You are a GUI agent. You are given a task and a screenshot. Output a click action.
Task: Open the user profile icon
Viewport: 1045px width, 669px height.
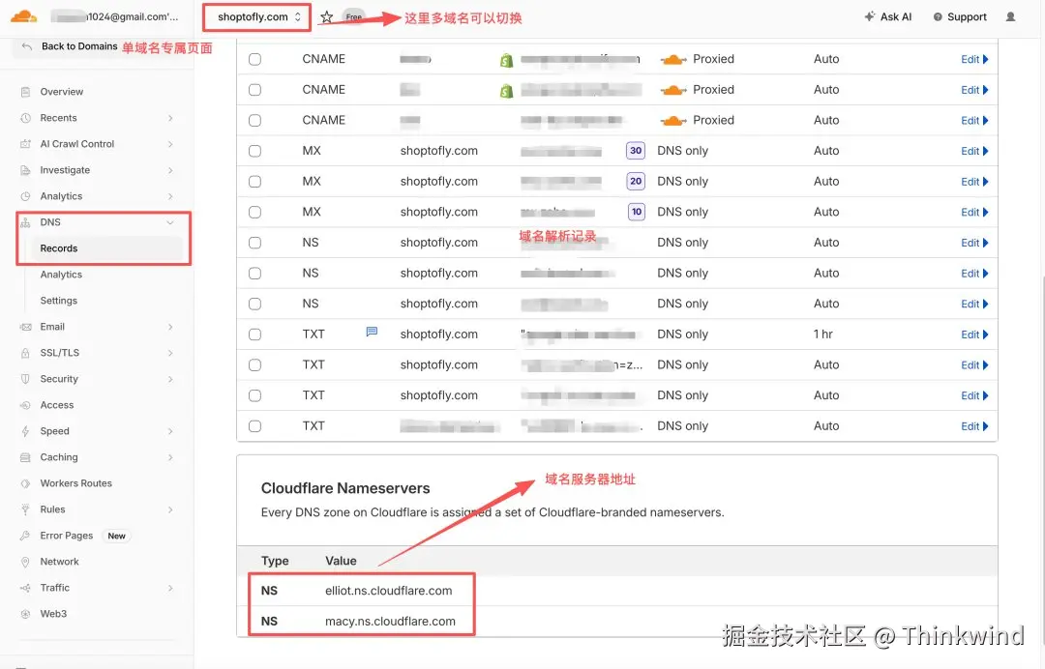point(1010,16)
